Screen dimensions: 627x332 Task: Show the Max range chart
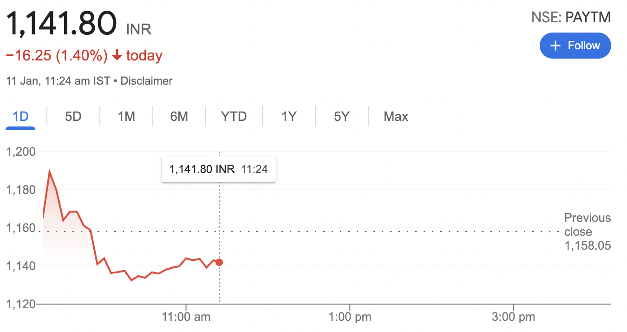click(396, 116)
